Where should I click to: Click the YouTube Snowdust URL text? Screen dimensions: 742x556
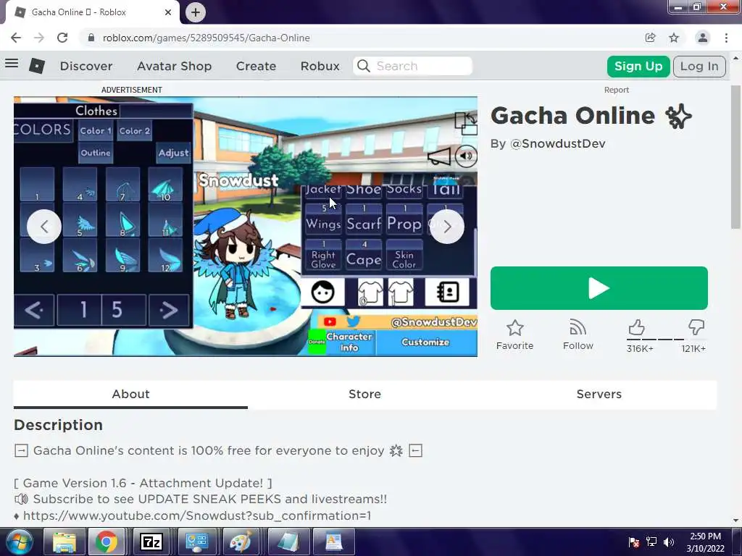[197, 515]
